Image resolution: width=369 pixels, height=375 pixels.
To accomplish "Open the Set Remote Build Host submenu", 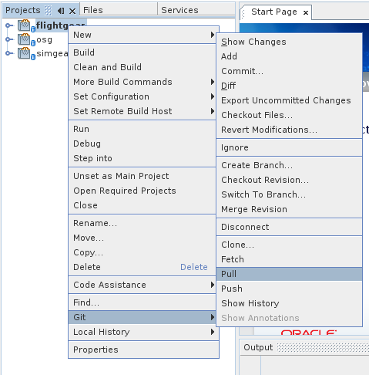I will (142, 111).
